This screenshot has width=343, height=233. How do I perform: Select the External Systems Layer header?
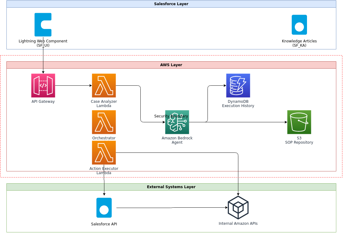point(171,187)
